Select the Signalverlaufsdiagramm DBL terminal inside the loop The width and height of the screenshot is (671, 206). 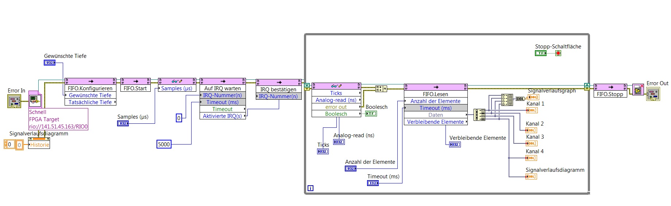pyautogui.click(x=532, y=177)
